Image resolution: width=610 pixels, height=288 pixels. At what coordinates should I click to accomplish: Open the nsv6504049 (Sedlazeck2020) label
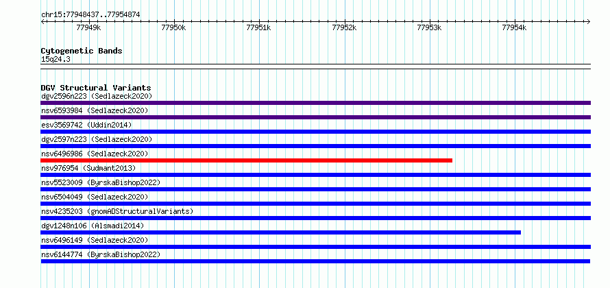95,197
